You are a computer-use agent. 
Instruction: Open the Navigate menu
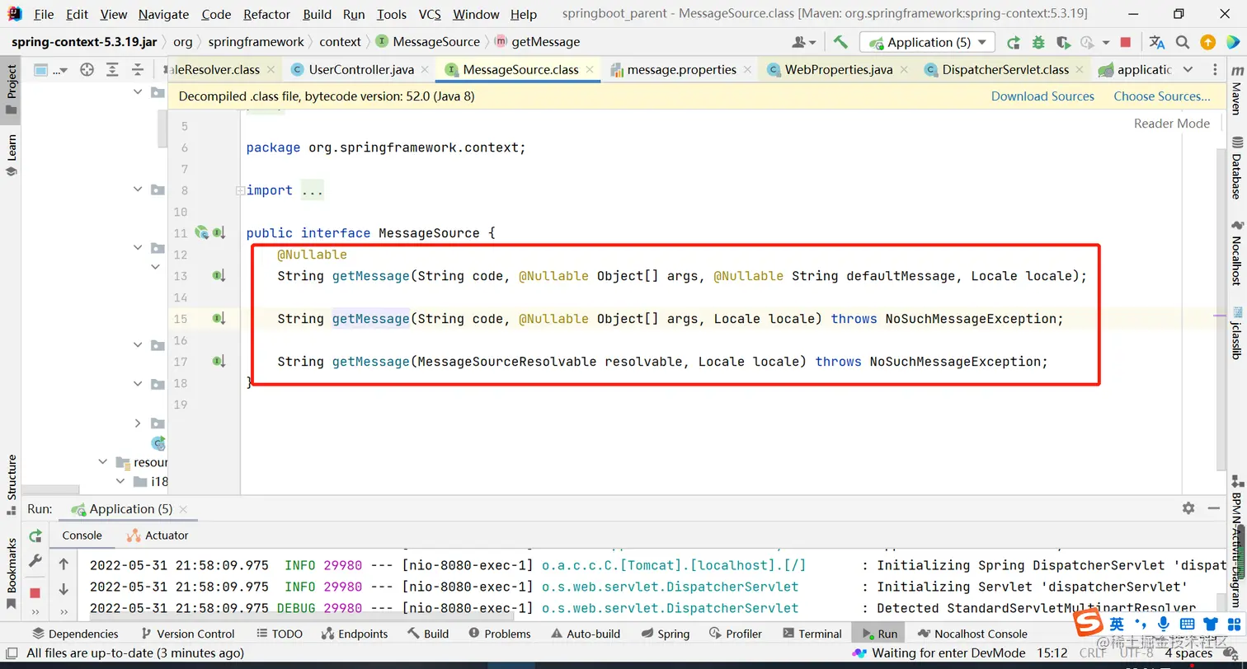coord(163,14)
